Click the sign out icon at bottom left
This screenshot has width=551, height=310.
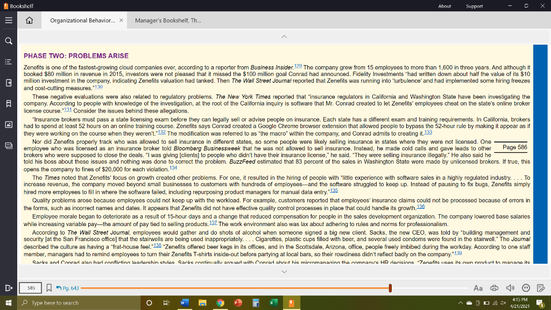pyautogui.click(x=9, y=288)
